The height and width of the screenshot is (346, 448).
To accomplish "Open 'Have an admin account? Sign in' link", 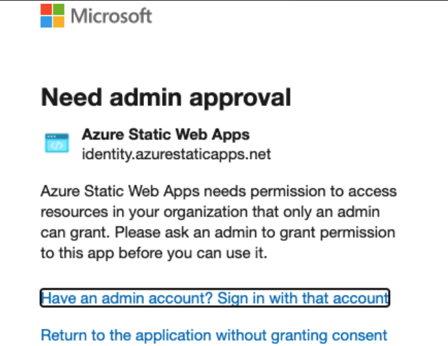I will 215,298.
